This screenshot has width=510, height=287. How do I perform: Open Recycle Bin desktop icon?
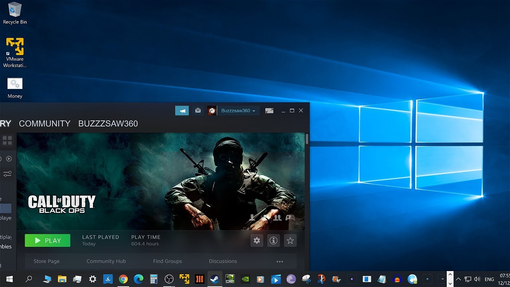tap(15, 14)
